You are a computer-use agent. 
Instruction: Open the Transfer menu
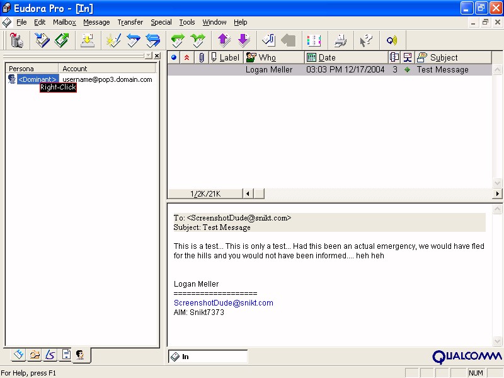point(130,22)
